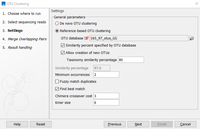The height and width of the screenshot is (129, 200).
Task: Click the Taxonomy similarity percentage field
Action: point(131,60)
